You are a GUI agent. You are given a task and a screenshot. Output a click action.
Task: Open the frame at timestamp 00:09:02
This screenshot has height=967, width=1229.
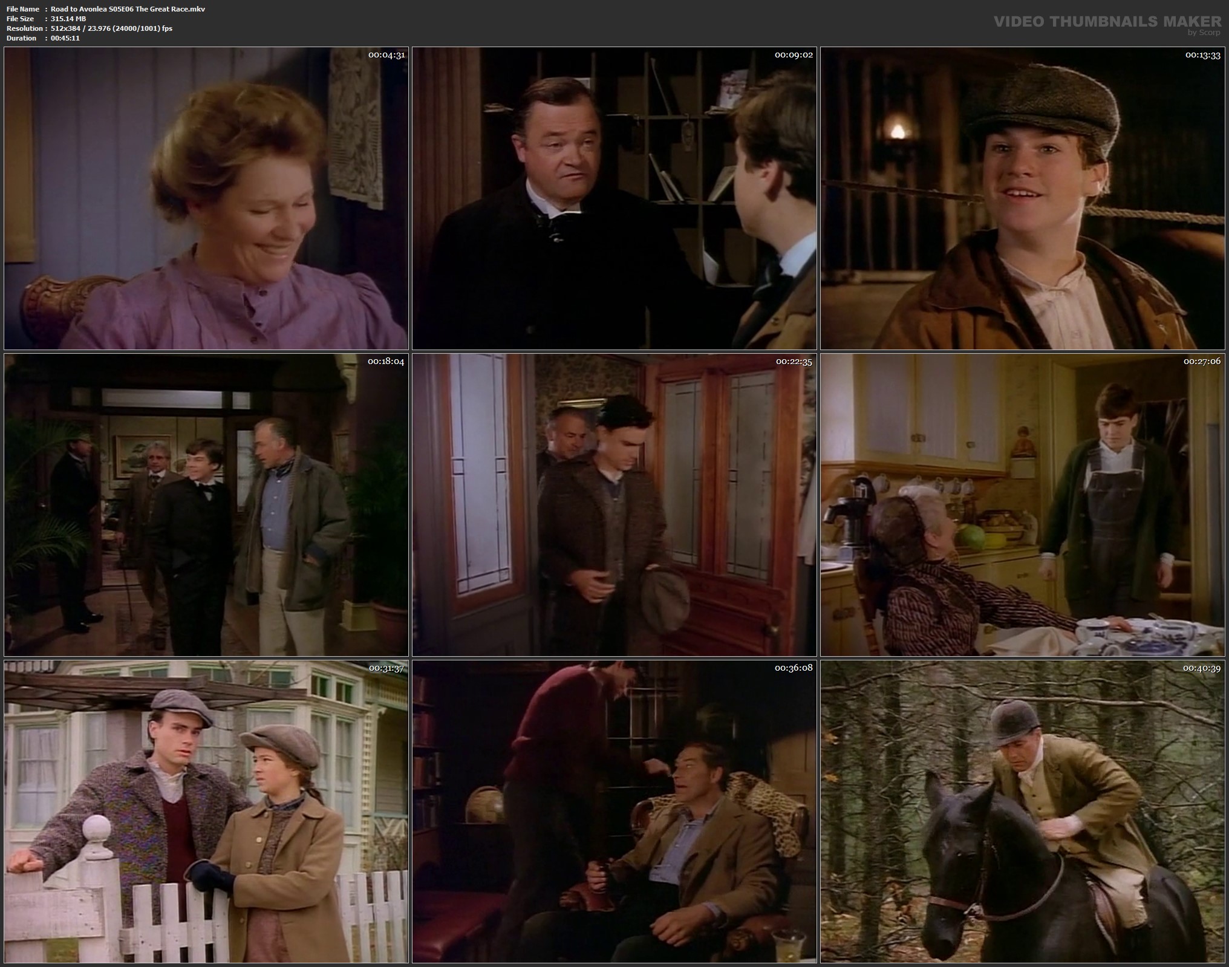[x=614, y=198]
